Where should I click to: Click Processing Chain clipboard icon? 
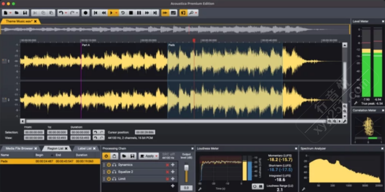click(x=114, y=156)
